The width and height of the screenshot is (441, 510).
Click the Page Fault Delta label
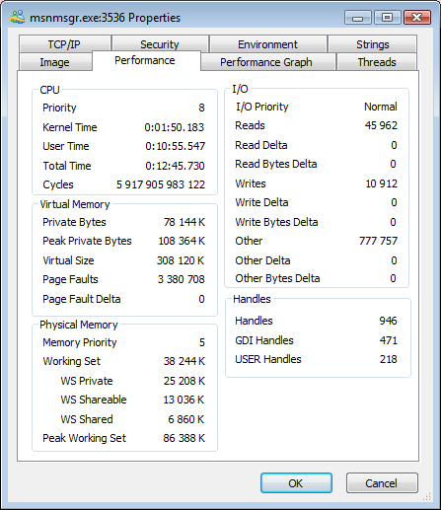point(82,299)
